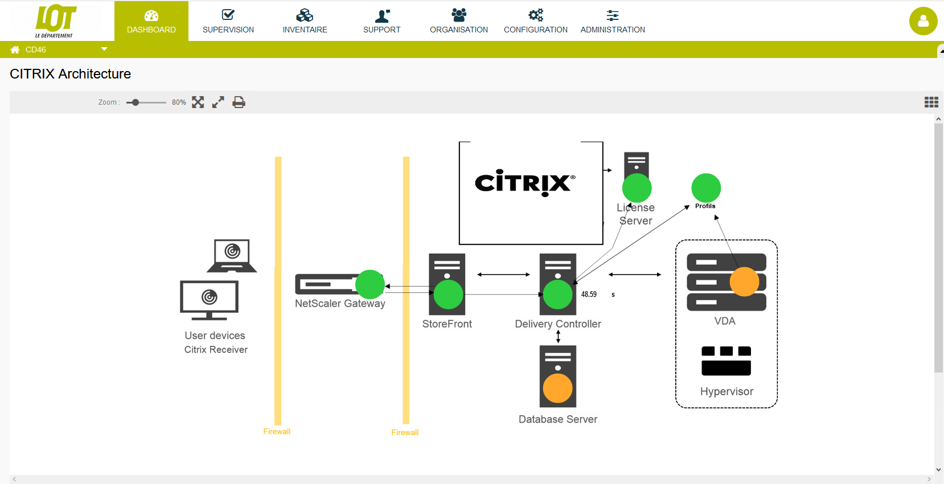The width and height of the screenshot is (944, 484).
Task: Open the Support menu
Action: pyautogui.click(x=382, y=21)
